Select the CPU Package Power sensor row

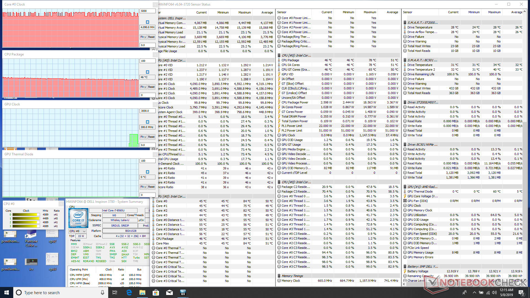(295, 102)
